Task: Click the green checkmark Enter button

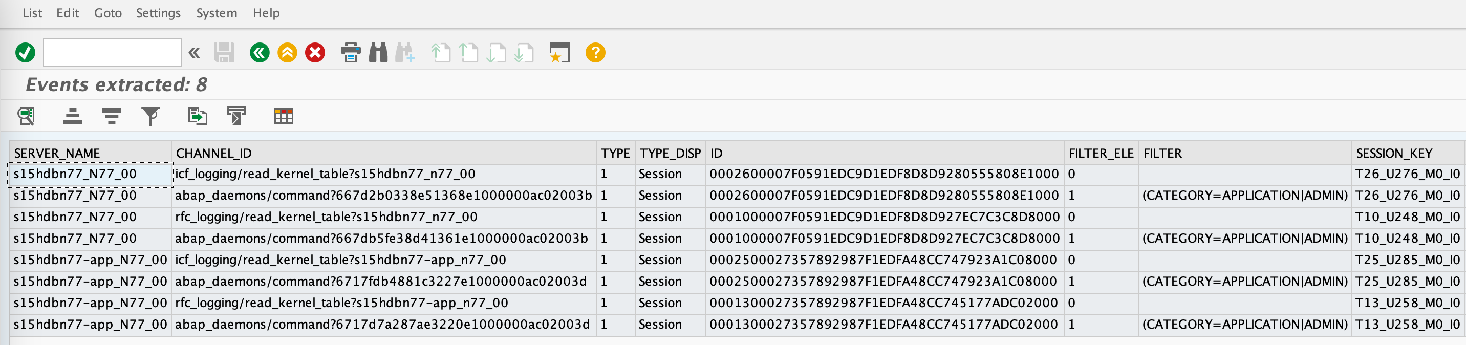Action: coord(25,53)
